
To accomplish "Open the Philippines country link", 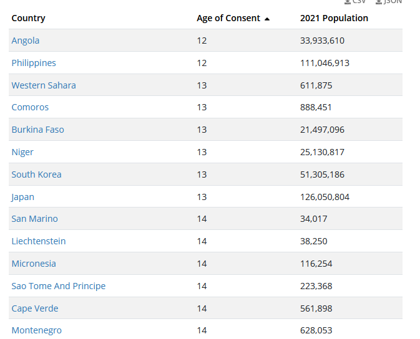I will pos(34,63).
